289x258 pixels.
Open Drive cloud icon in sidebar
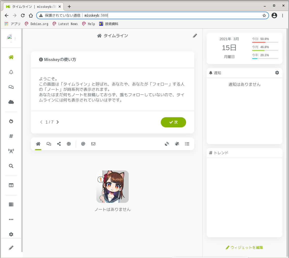pyautogui.click(x=11, y=102)
